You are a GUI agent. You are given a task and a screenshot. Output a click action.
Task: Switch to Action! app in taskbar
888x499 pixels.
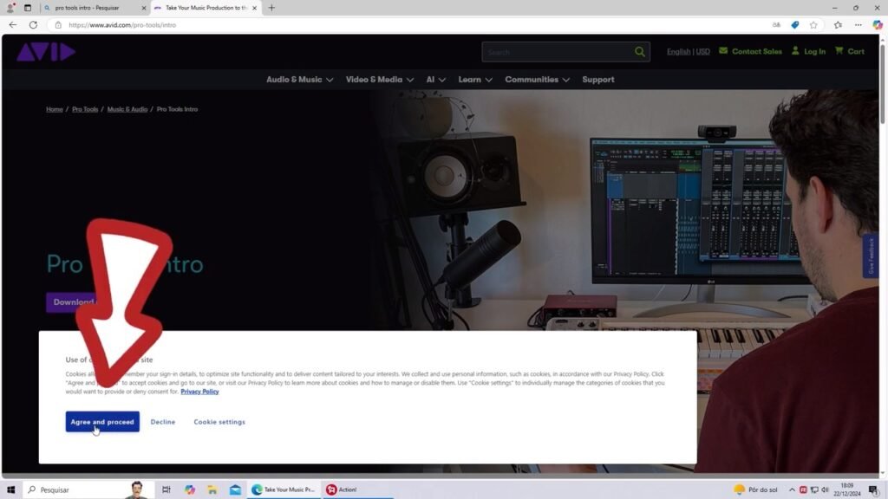pyautogui.click(x=342, y=489)
